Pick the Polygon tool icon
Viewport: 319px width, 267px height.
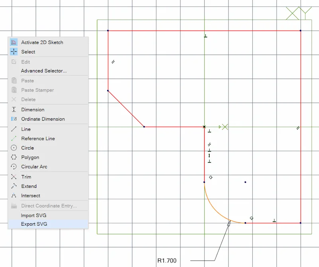[14, 157]
